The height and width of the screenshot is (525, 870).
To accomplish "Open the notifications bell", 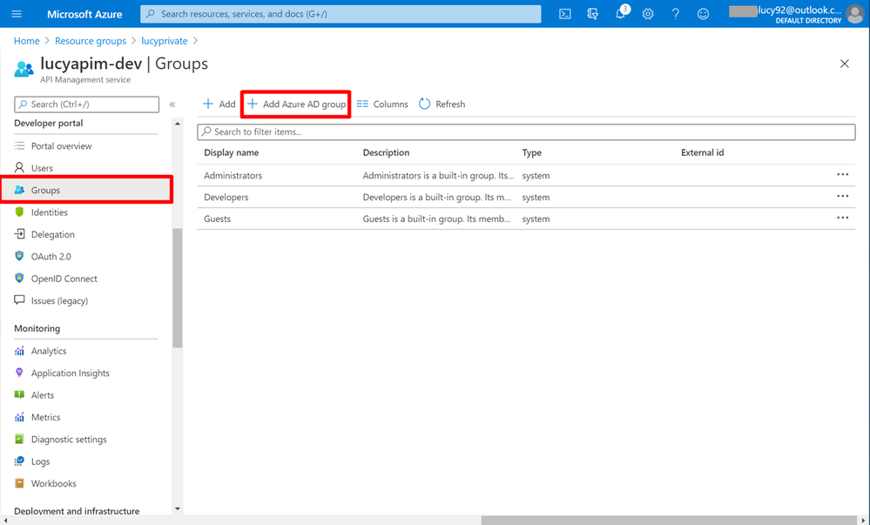I will tap(621, 14).
